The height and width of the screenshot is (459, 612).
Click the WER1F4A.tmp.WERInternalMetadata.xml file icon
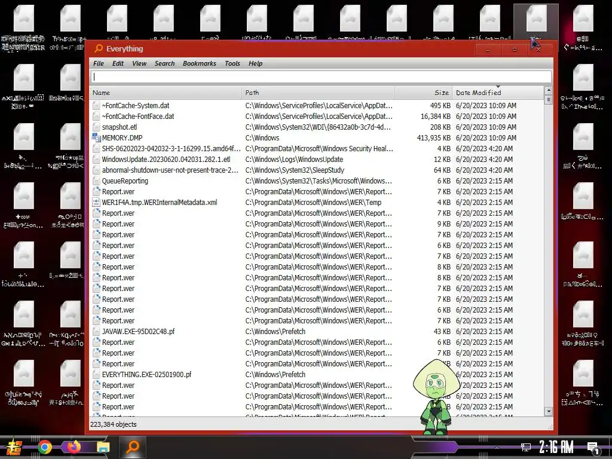pyautogui.click(x=96, y=202)
